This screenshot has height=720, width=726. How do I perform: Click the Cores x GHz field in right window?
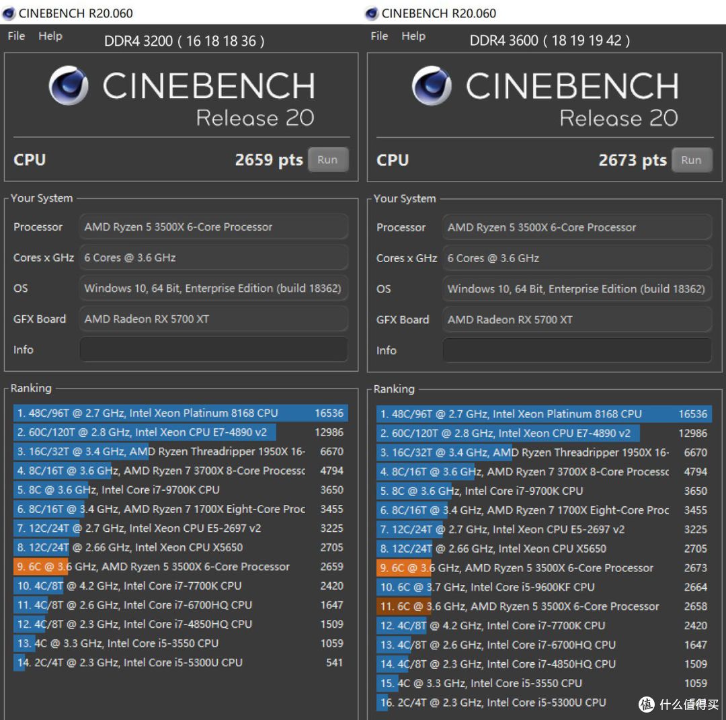click(577, 258)
